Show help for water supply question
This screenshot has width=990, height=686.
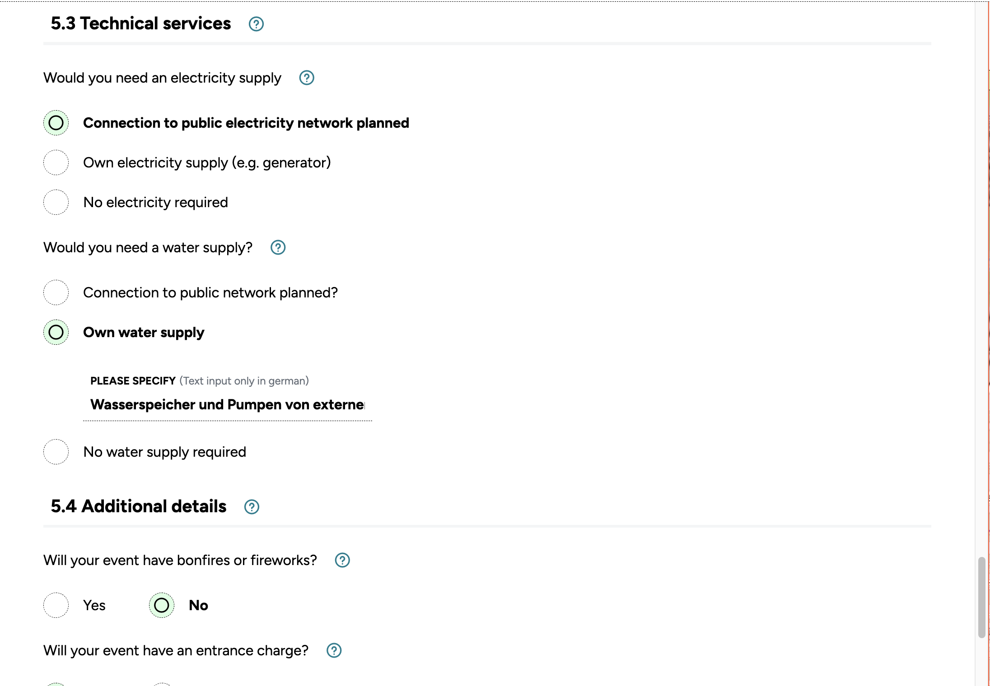coord(278,248)
